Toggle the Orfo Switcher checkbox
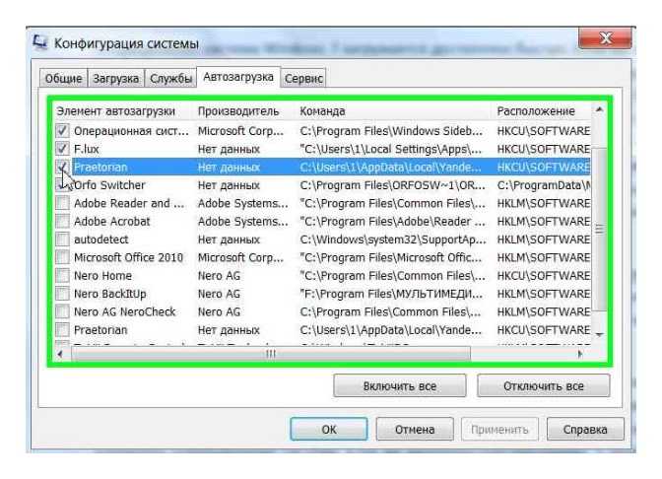The width and height of the screenshot is (662, 479). (x=62, y=185)
